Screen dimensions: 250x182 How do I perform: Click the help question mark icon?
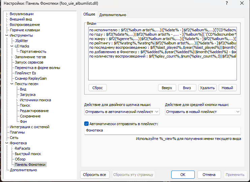tap(227, 3)
